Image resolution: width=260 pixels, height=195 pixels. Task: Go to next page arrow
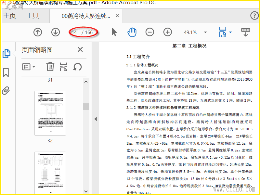[56, 32]
